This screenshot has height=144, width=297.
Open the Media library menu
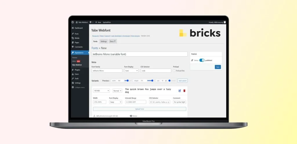[x=80, y=38]
